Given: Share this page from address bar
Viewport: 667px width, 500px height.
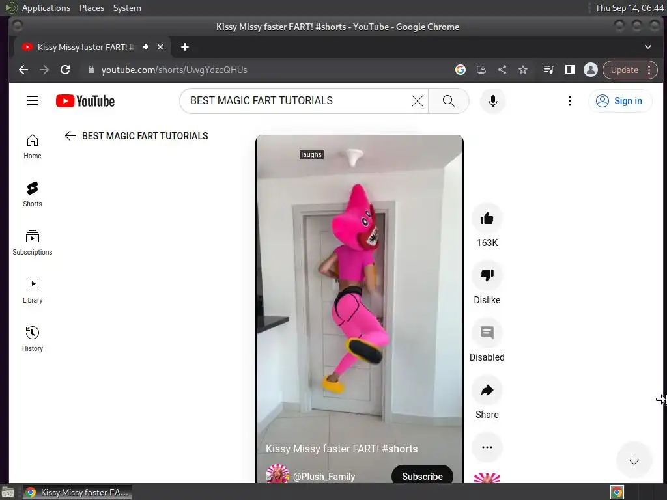Looking at the screenshot, I should click(x=502, y=70).
